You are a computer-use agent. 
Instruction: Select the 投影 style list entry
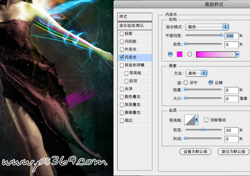click(x=135, y=34)
